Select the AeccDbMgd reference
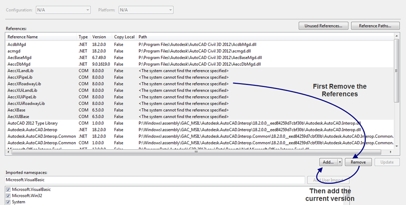Screen dimensions: 406x205 point(199,64)
